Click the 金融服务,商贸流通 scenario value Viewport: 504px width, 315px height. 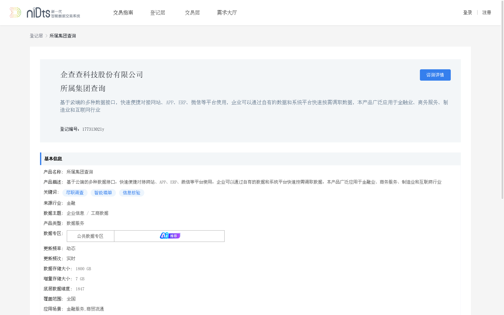pos(85,309)
